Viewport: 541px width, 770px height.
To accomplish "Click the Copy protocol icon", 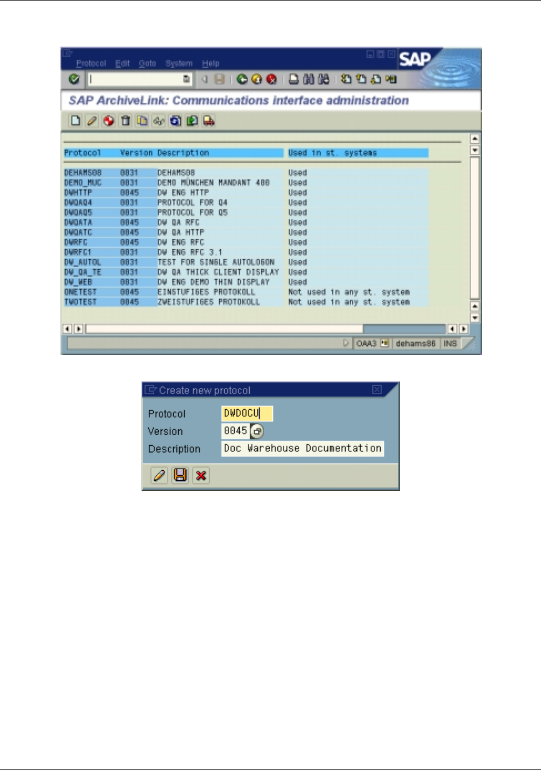I will [142, 120].
